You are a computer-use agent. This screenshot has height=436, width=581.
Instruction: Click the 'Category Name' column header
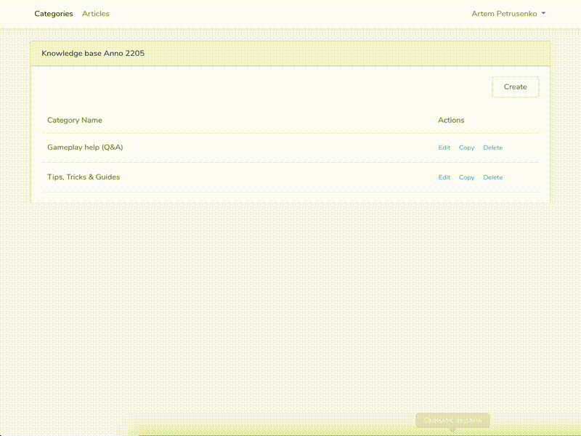tap(75, 120)
